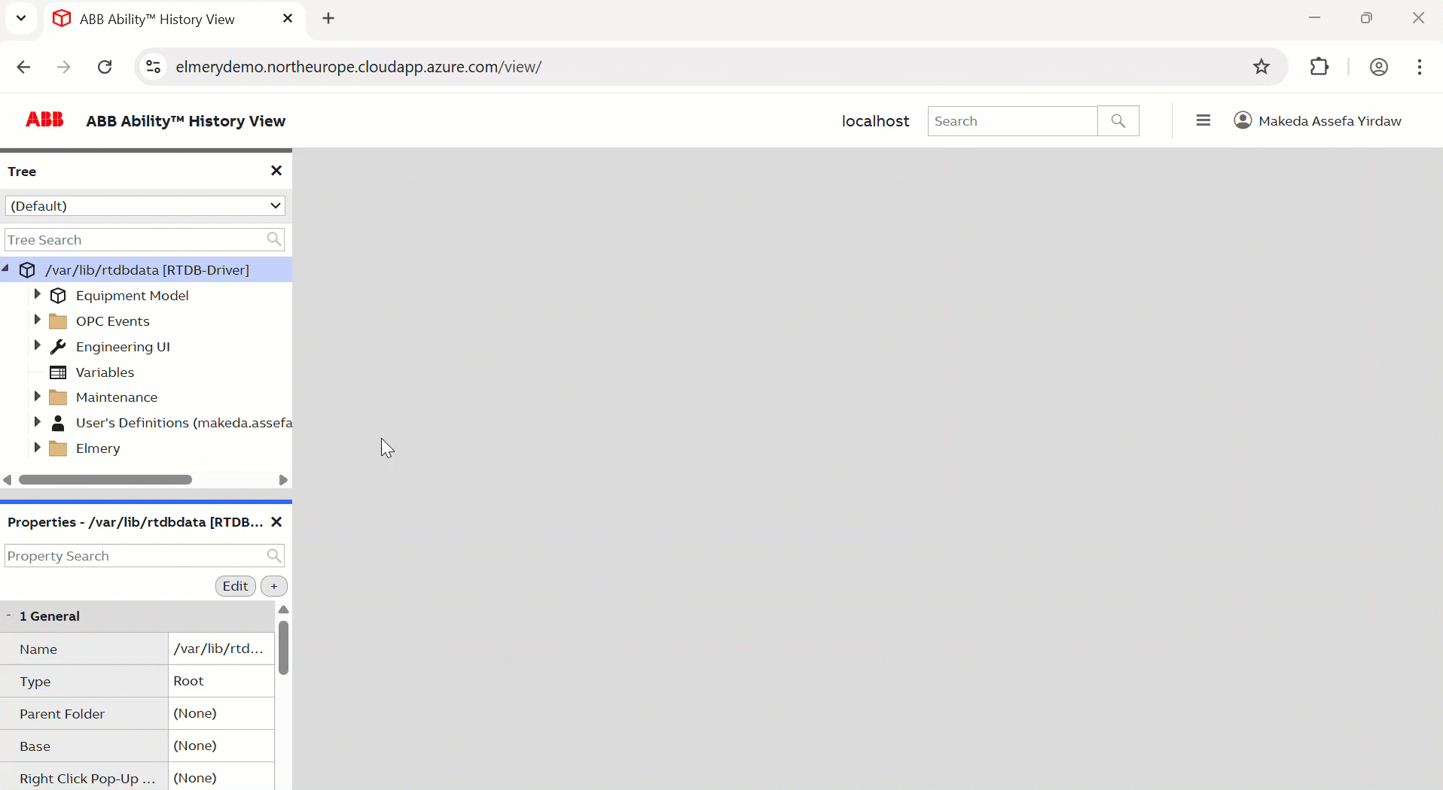Click the Equipment Model cube icon

[58, 296]
